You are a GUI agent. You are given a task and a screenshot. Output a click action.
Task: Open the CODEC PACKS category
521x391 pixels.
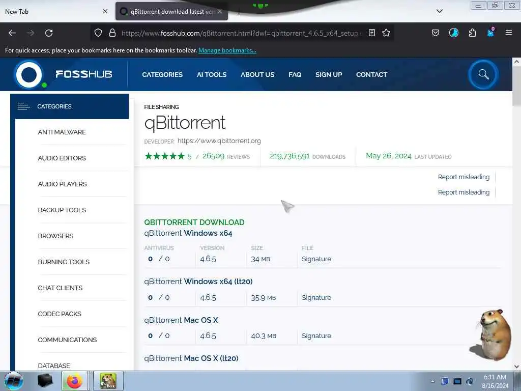point(60,314)
